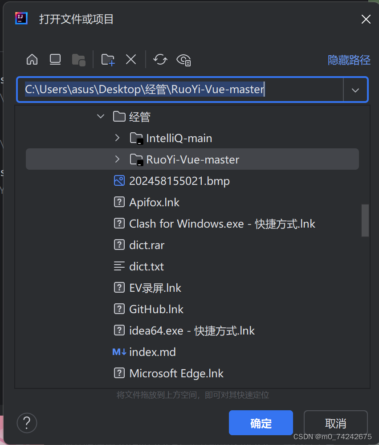379x445 pixels.
Task: Delete selection using the toolbar X icon
Action: coord(131,60)
